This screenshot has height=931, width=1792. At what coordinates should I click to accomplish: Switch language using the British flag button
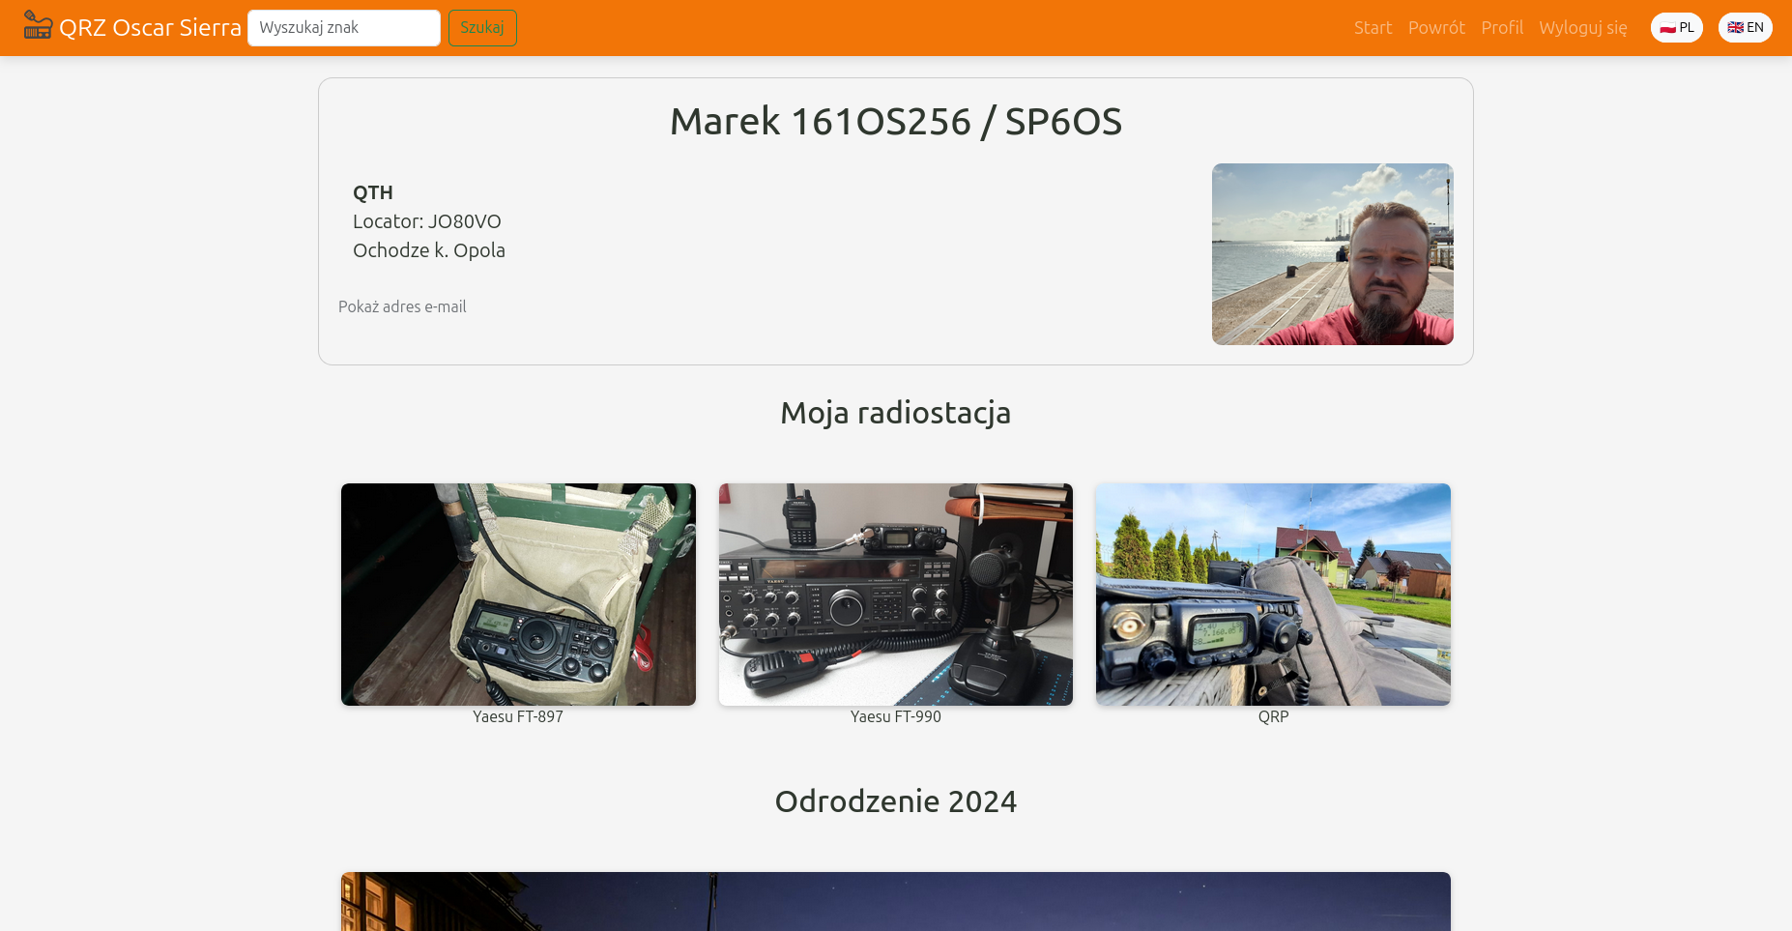tap(1745, 27)
